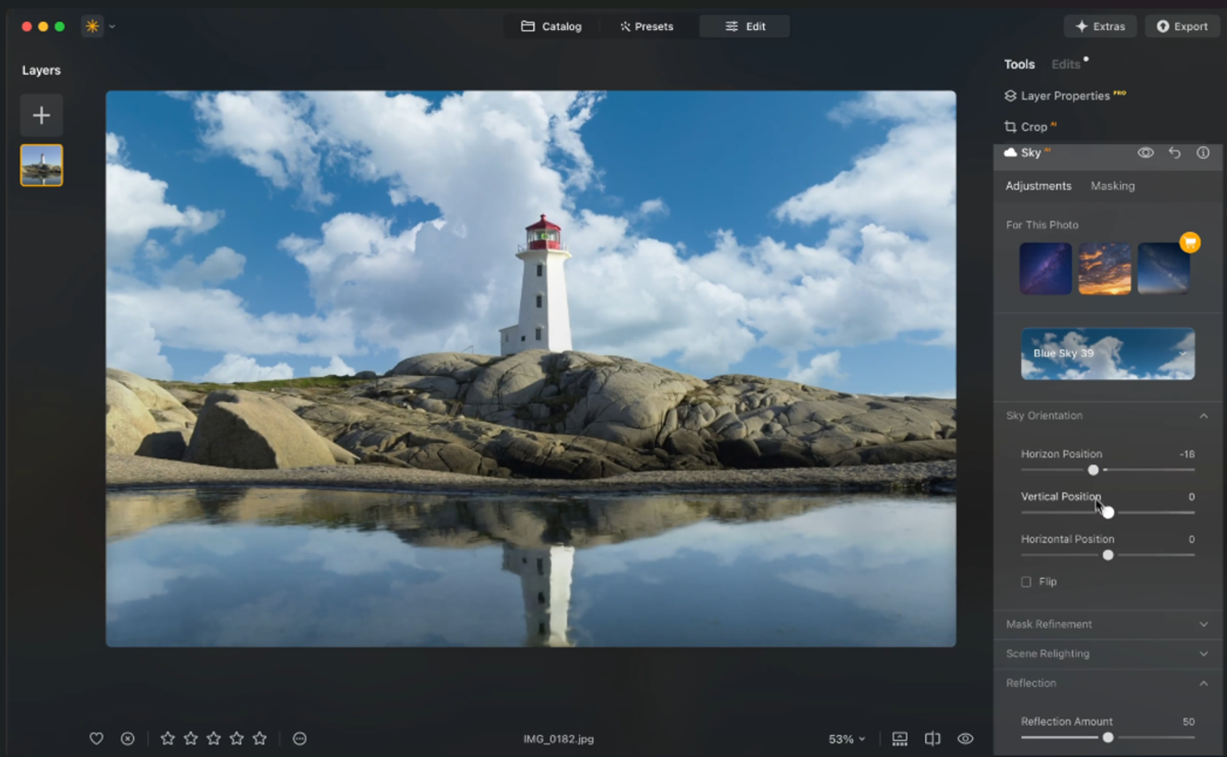Screen dimensions: 1227x757
Task: Toggle Sky effect visibility with the eye icon
Action: (x=1145, y=153)
